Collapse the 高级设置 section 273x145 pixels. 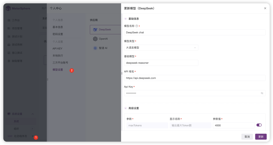126,108
